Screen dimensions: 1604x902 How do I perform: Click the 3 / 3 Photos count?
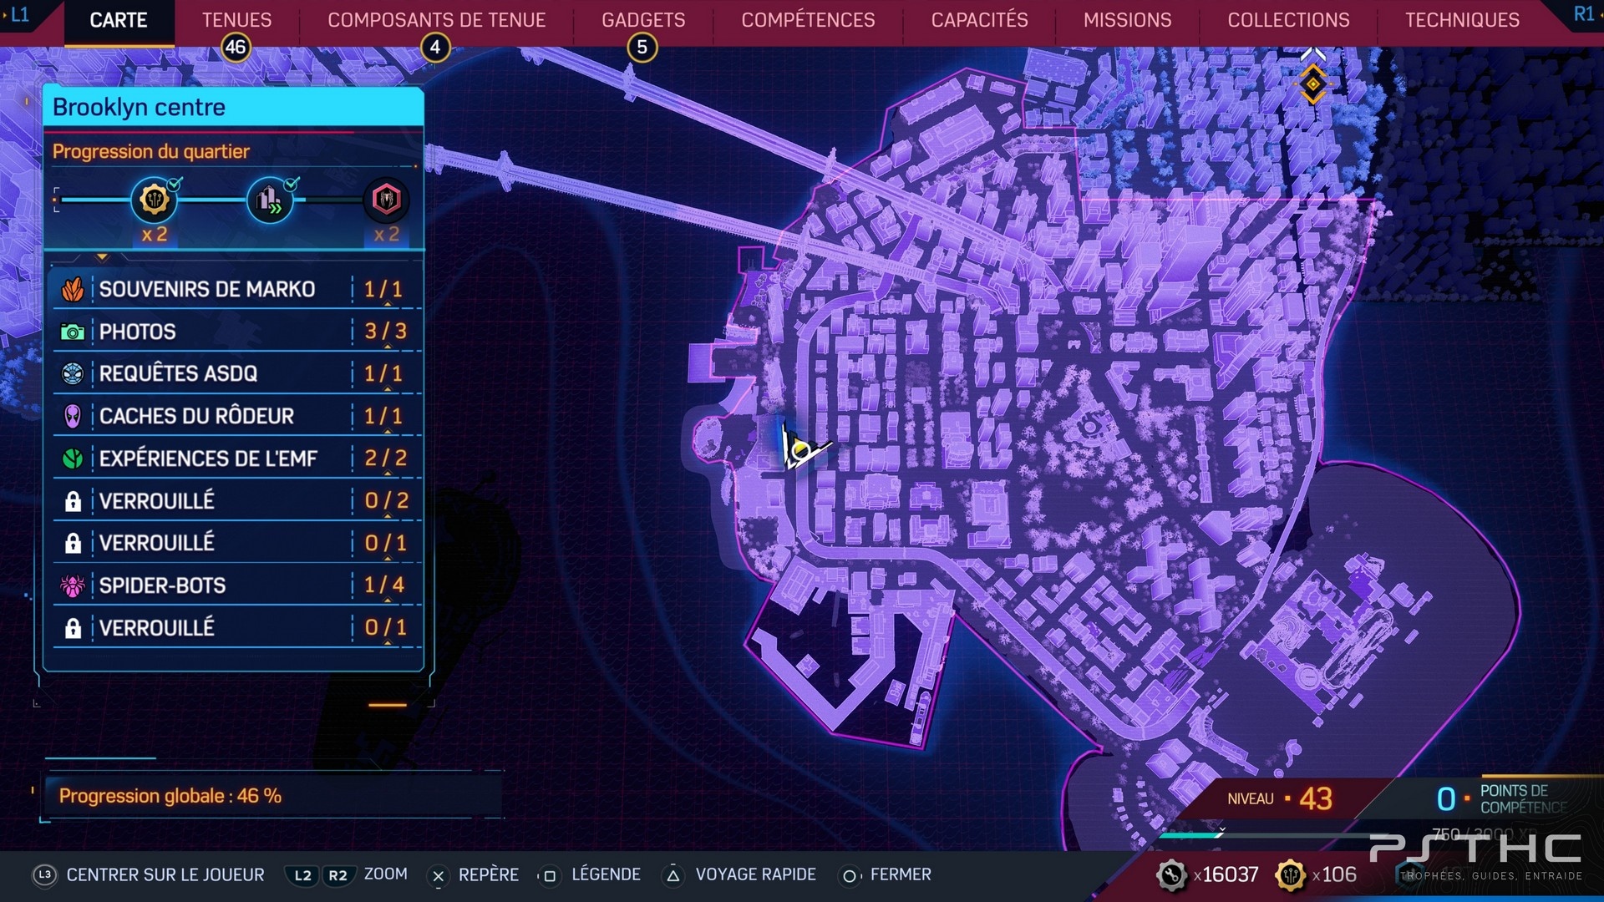tap(385, 332)
